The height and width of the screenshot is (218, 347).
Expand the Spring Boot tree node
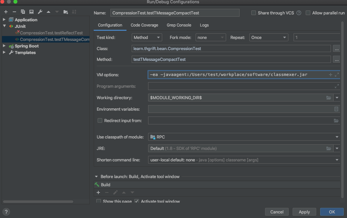pyautogui.click(x=4, y=46)
